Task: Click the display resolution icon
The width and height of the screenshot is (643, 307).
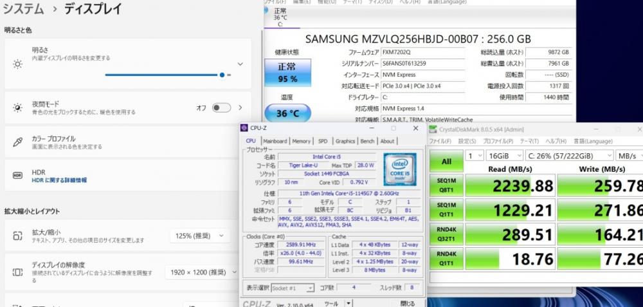Action: [x=18, y=272]
